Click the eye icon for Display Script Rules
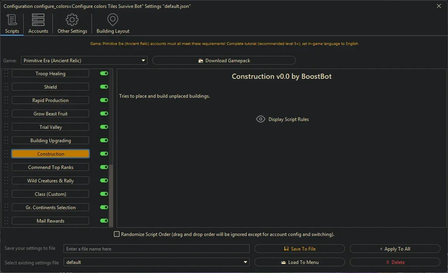Viewport: 448px width, 273px height. (260, 119)
